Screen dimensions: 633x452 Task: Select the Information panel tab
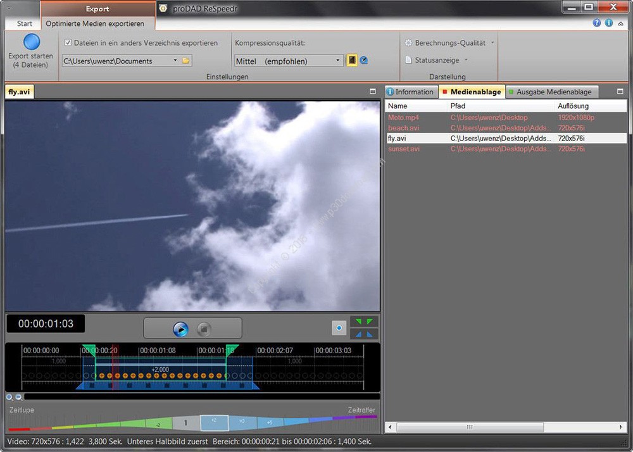(410, 92)
